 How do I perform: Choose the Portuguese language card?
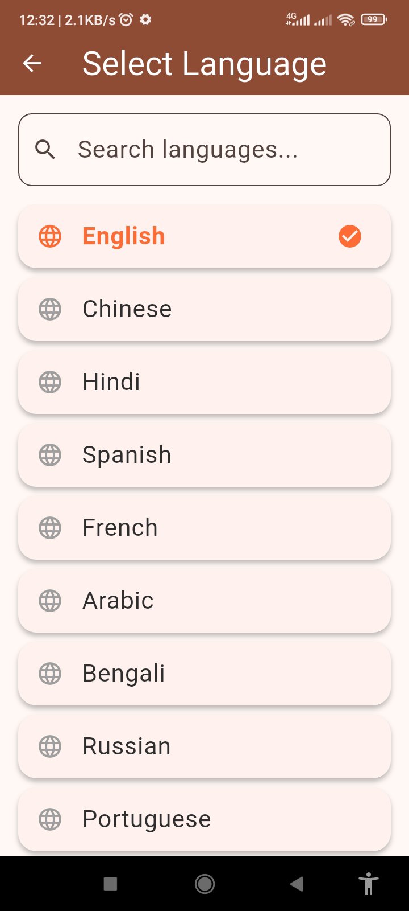point(204,819)
